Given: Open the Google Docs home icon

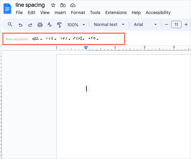Looking at the screenshot, I should click(x=7, y=9).
